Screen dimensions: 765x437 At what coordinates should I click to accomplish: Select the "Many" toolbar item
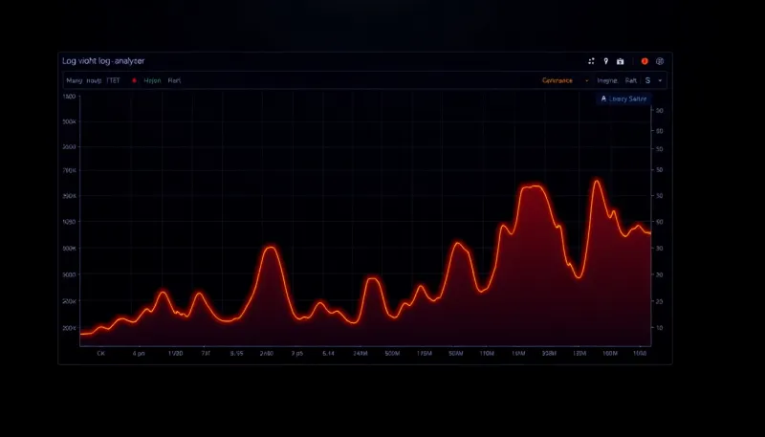75,80
